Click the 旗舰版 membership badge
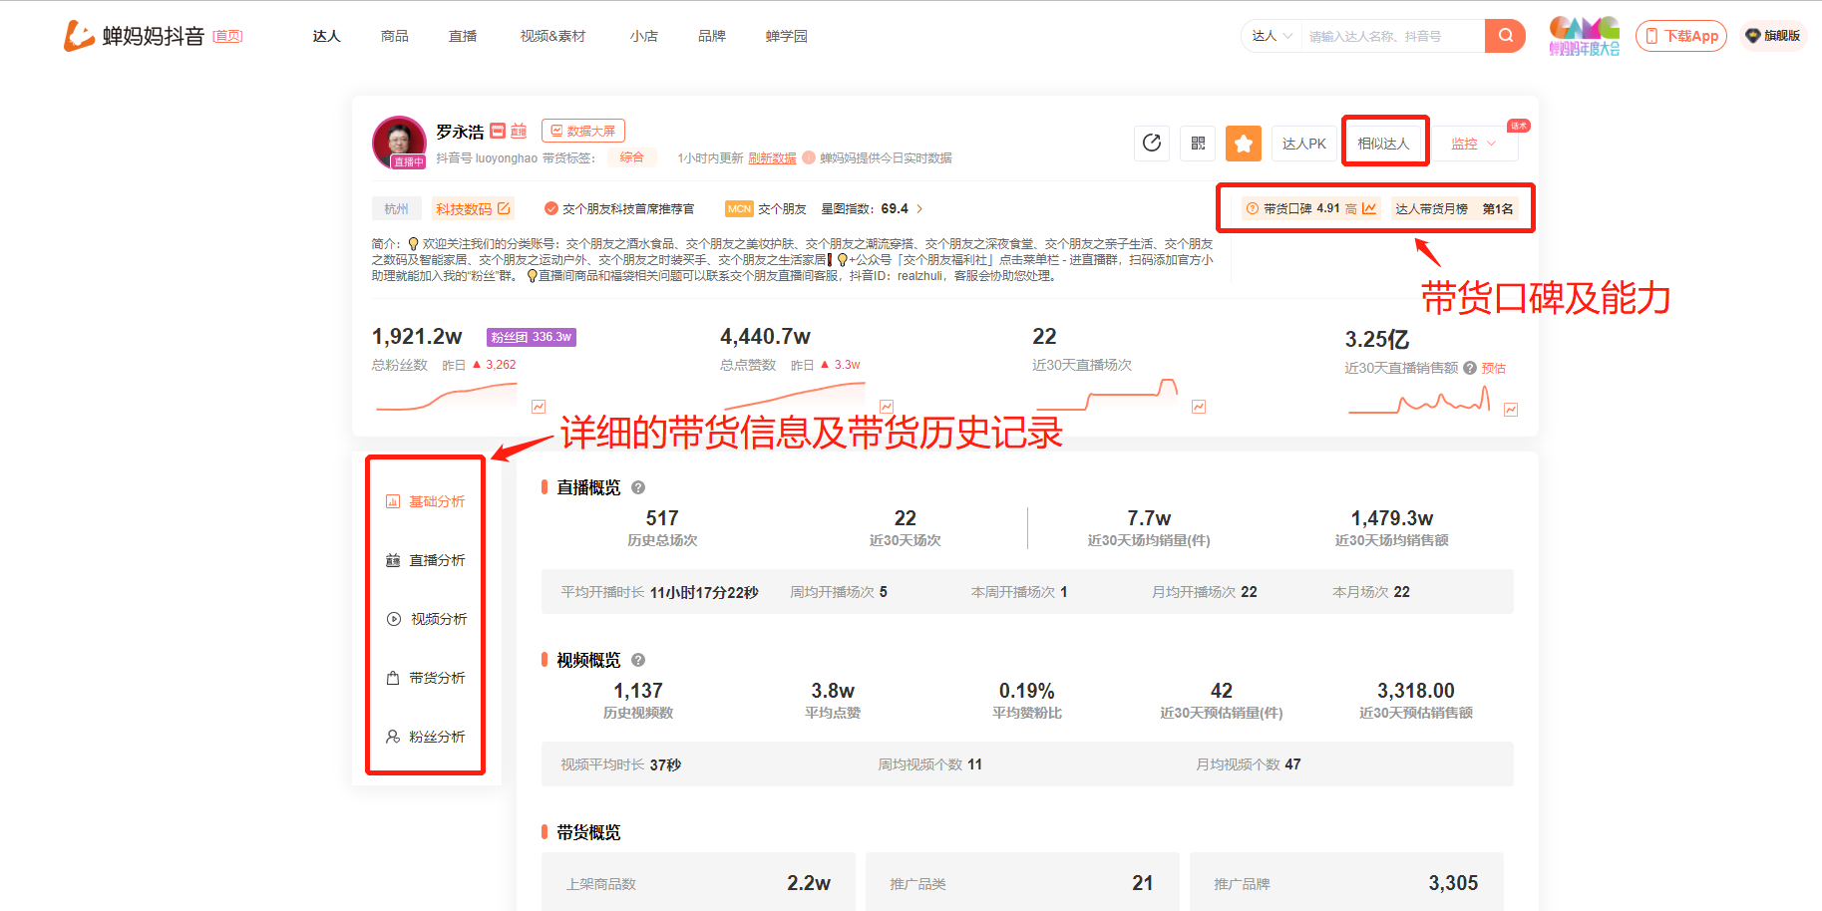 (x=1772, y=36)
